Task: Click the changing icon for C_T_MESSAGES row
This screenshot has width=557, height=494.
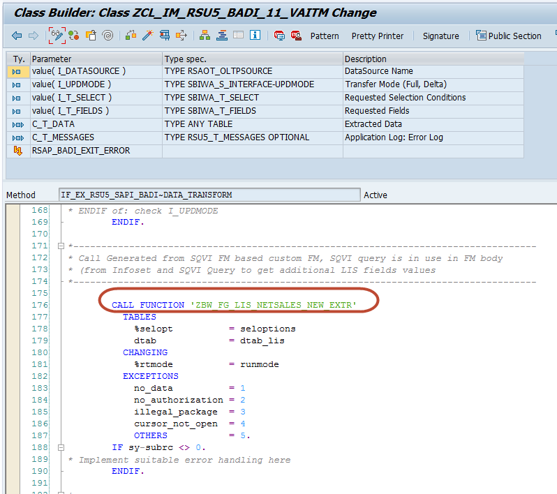Action: tap(17, 137)
